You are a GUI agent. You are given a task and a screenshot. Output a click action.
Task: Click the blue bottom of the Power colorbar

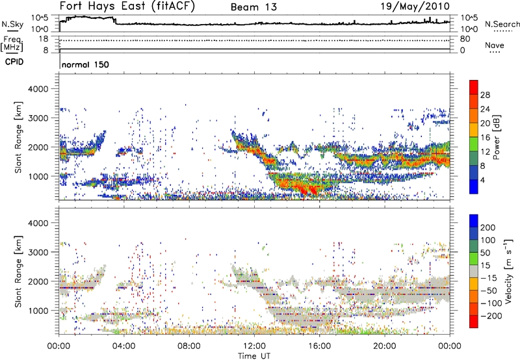tap(474, 186)
